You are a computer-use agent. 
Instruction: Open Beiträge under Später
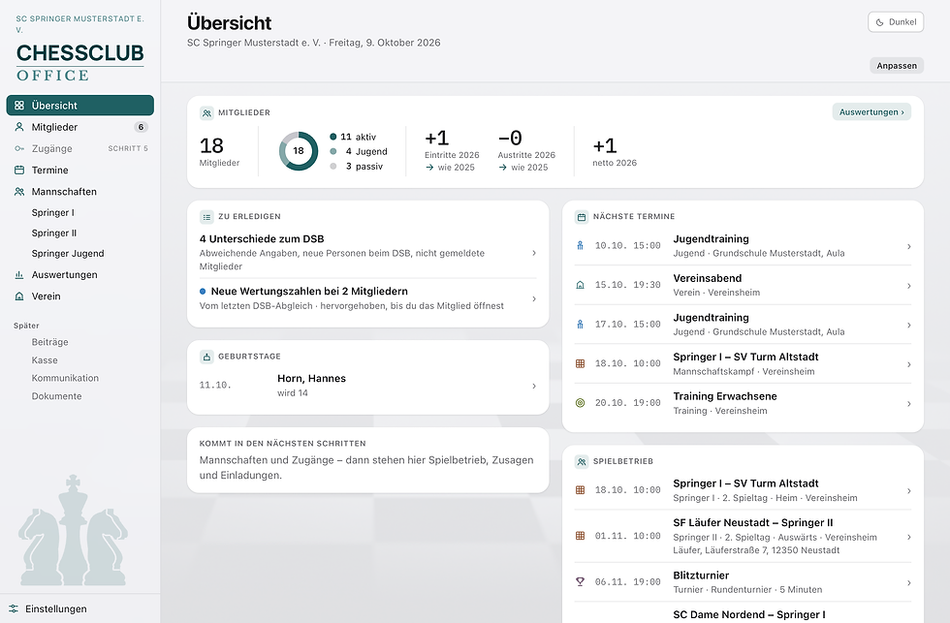click(49, 342)
